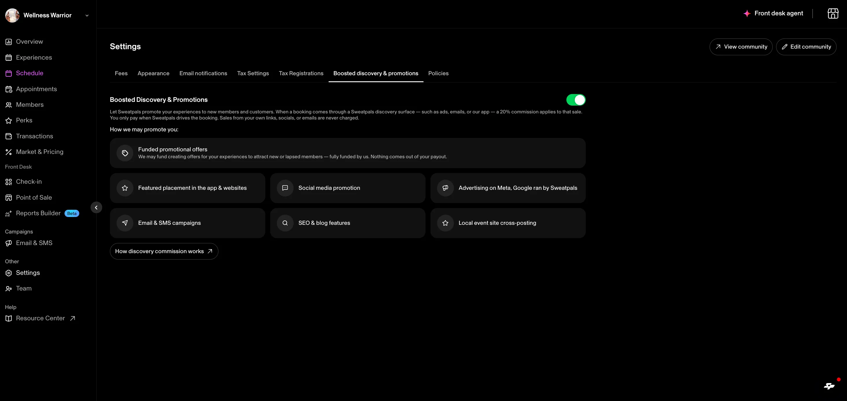
Task: Click the Transactions wallet icon
Action: point(9,136)
